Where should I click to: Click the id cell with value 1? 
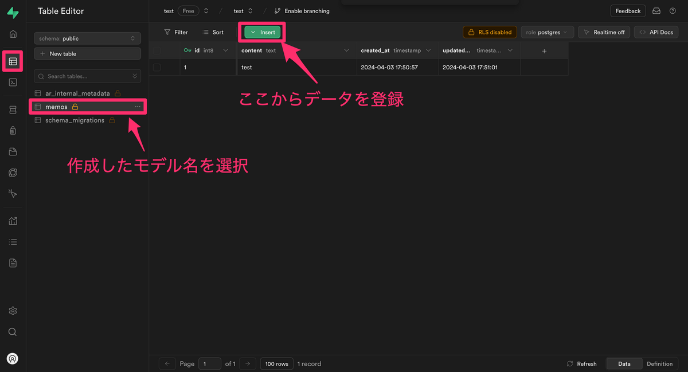point(208,67)
